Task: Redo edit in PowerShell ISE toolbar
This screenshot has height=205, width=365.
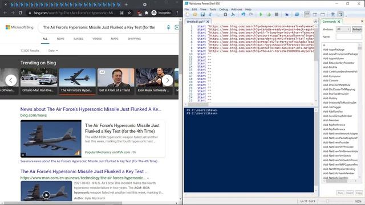Action: coord(251,14)
